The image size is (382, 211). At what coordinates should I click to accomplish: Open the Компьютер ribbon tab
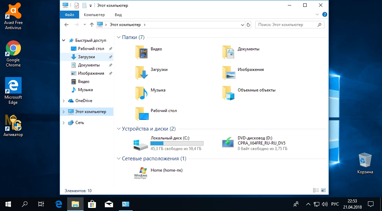[x=94, y=15]
